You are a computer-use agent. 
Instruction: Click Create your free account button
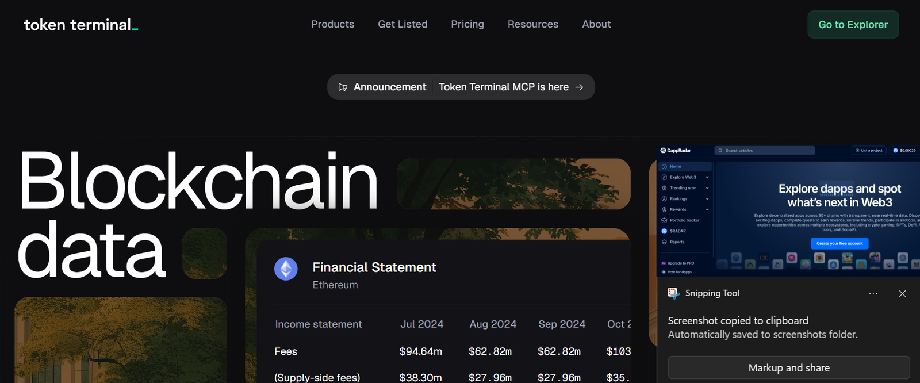[839, 243]
